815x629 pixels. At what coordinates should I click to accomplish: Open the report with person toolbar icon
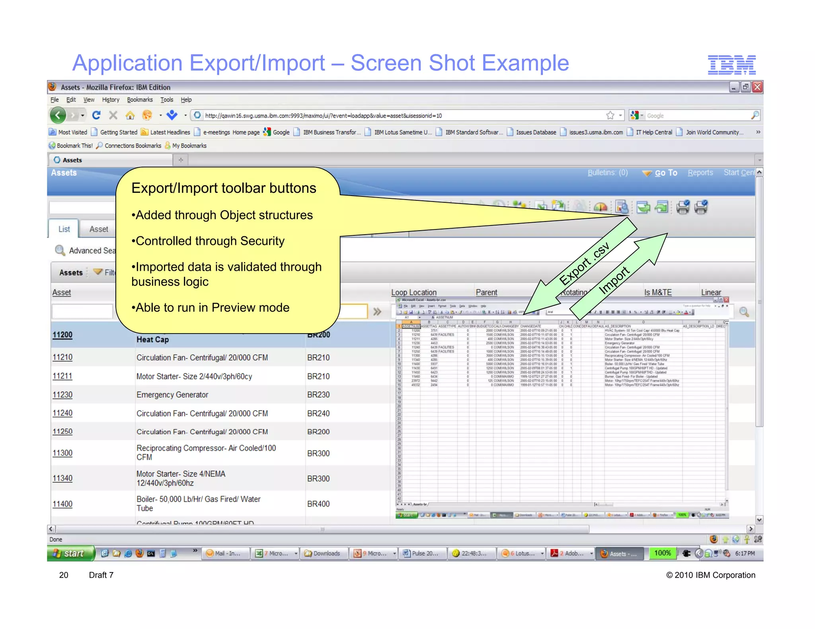622,207
